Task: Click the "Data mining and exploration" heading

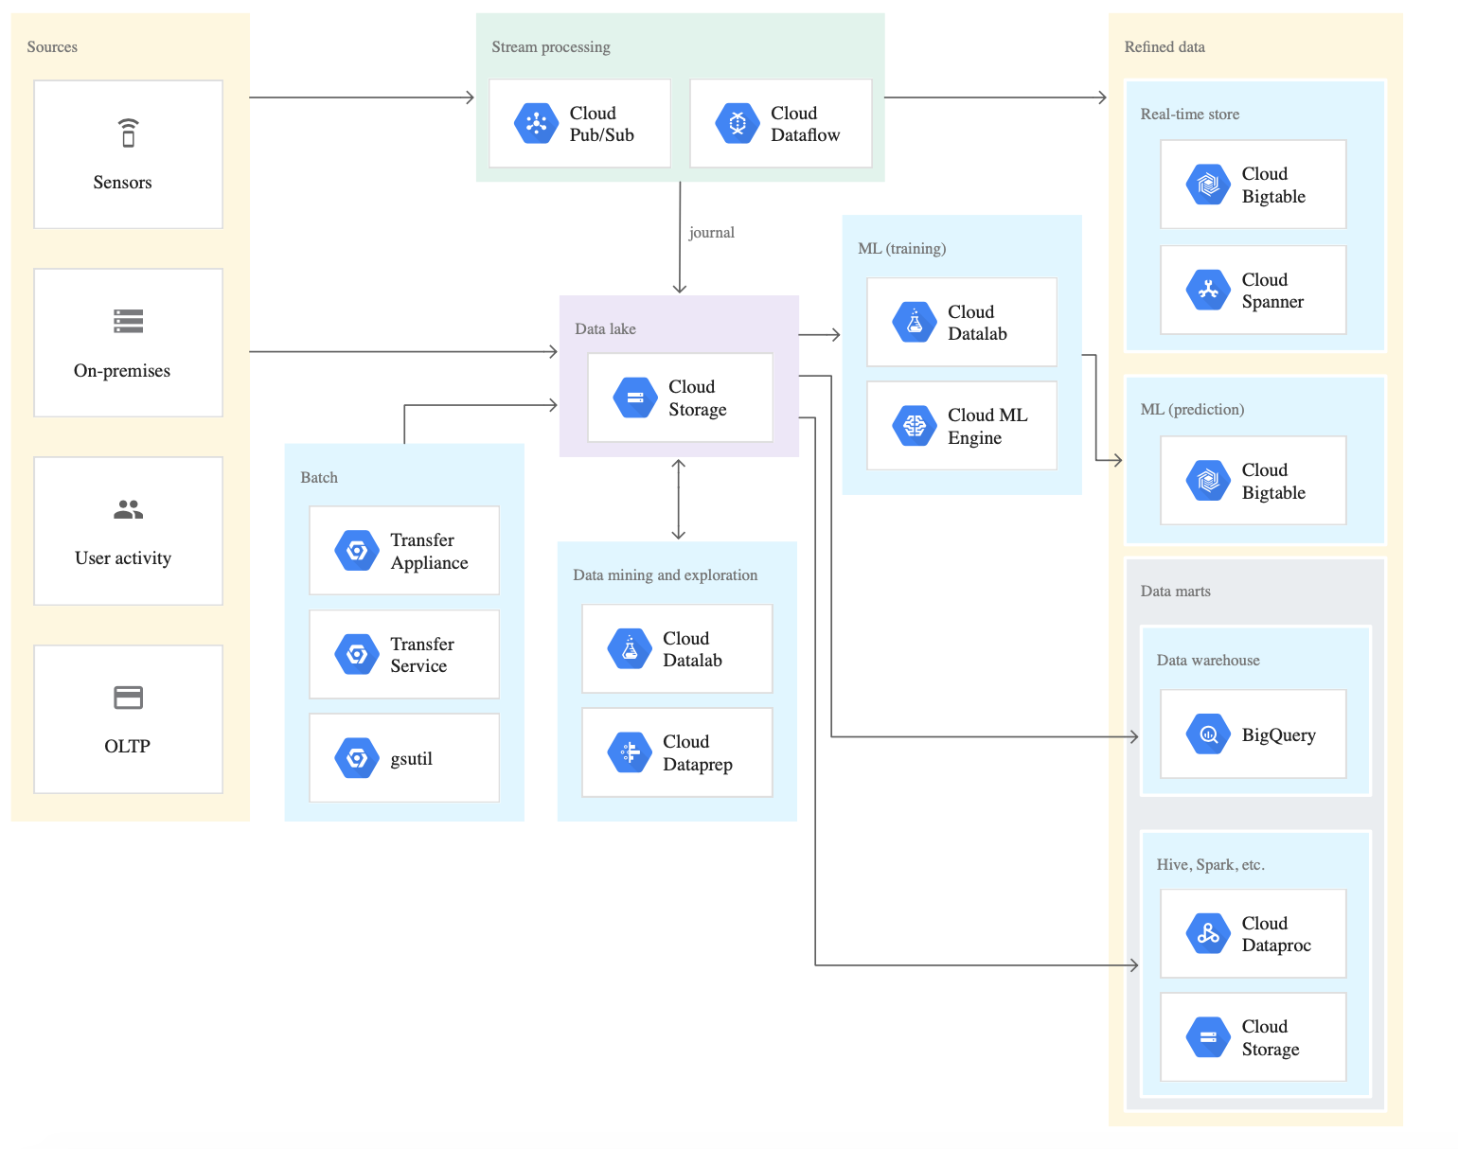Action: tap(666, 575)
